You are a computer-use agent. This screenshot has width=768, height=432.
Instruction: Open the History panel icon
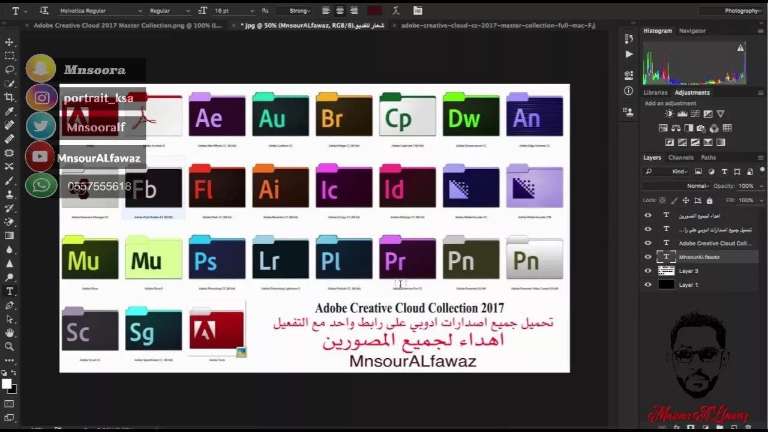[629, 39]
